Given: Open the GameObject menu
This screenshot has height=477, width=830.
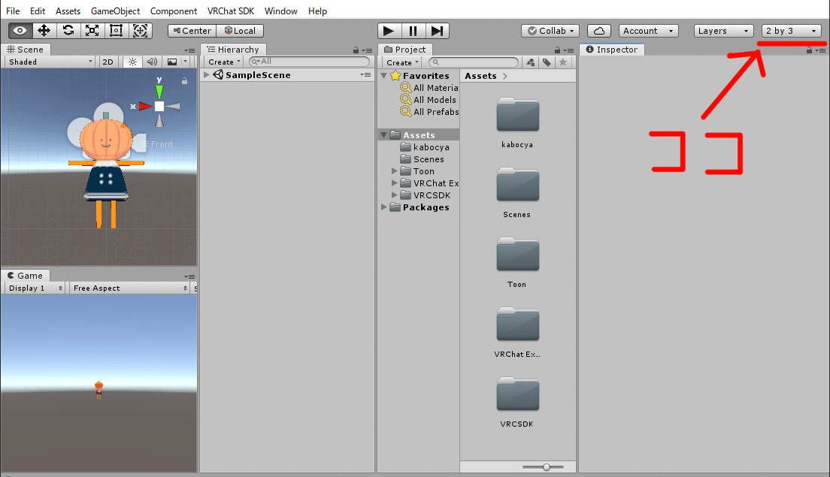Looking at the screenshot, I should point(115,11).
